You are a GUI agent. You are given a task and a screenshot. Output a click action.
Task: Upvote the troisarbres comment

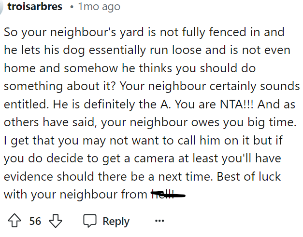[x=14, y=221]
